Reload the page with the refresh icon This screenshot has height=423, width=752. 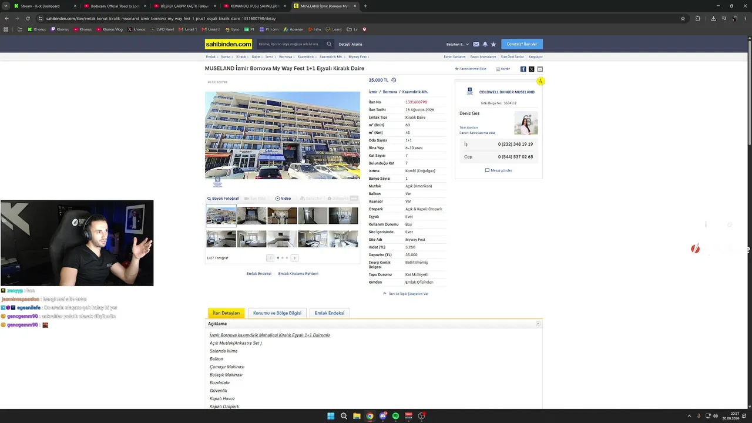[x=28, y=18]
